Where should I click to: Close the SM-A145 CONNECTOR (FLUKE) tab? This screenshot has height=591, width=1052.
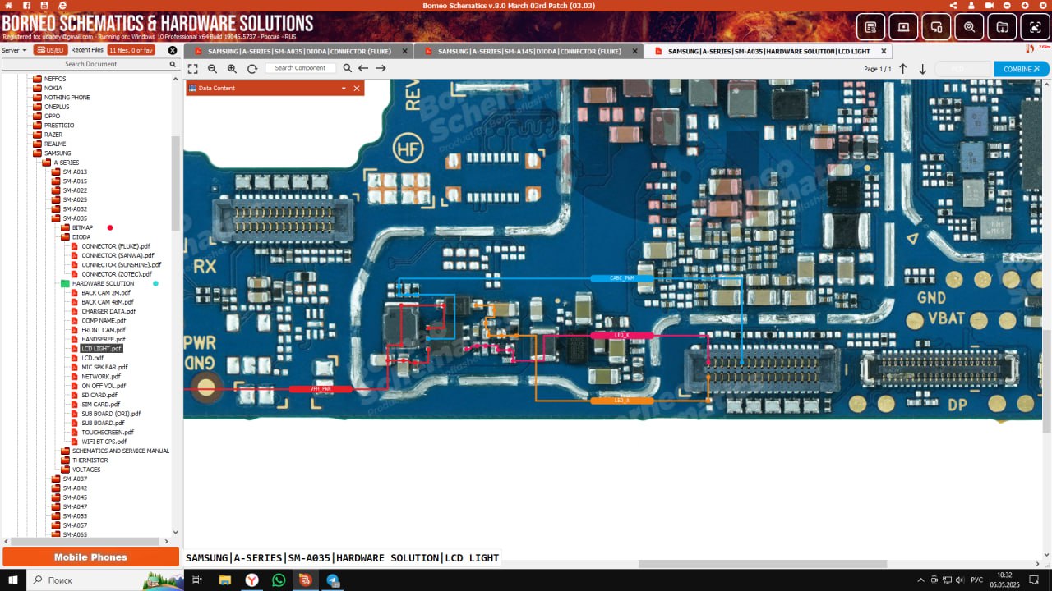633,51
